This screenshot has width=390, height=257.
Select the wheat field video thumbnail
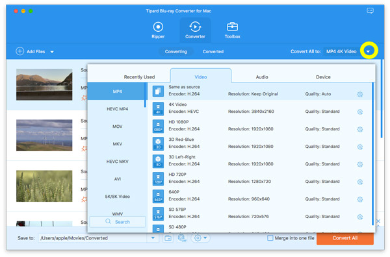(44, 186)
